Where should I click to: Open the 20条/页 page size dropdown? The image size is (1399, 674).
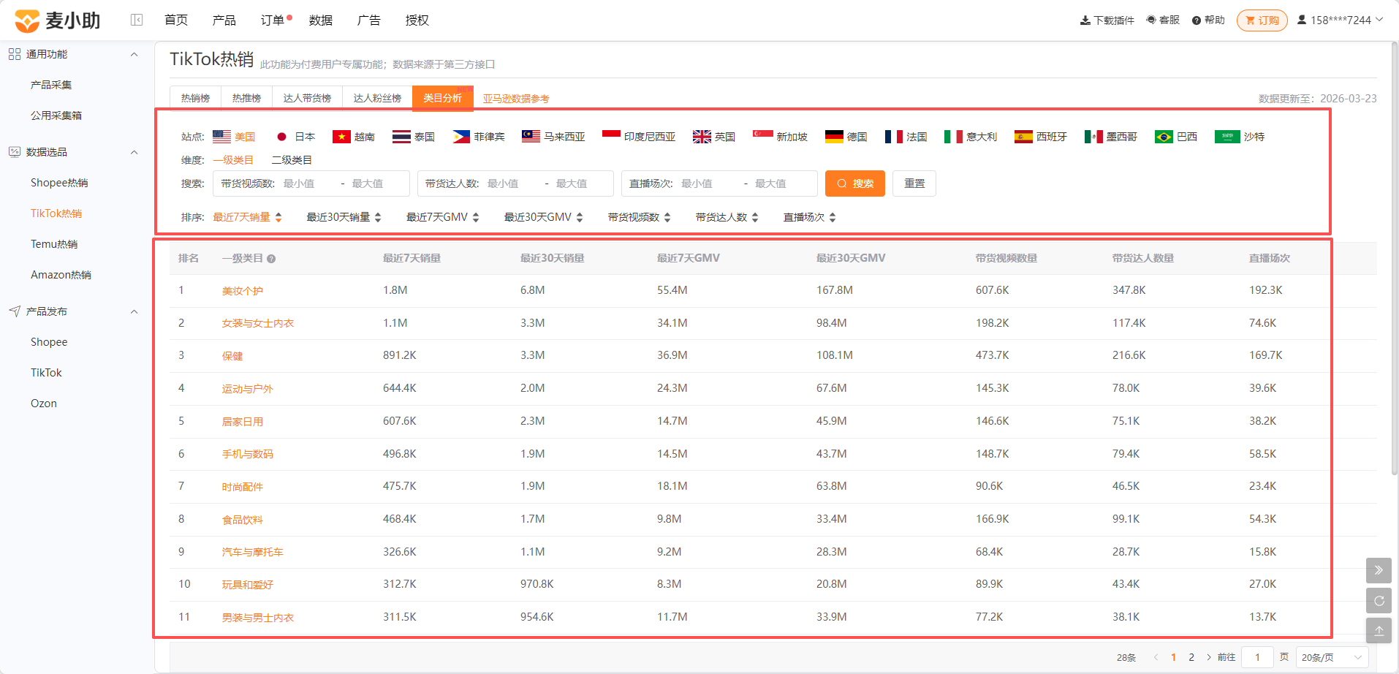pyautogui.click(x=1332, y=657)
